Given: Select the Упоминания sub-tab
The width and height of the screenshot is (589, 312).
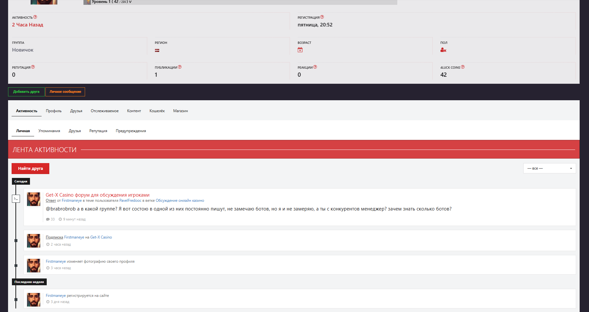Looking at the screenshot, I should 49,131.
